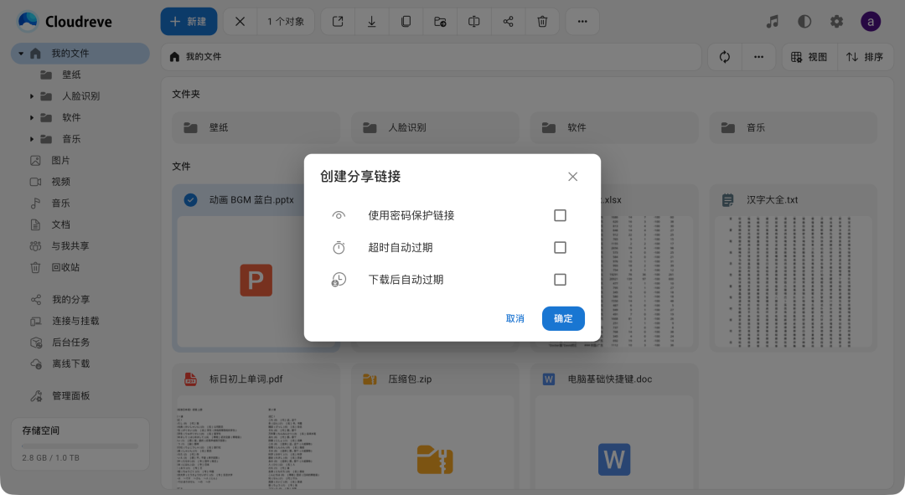
Task: Open the sort (排序) menu
Action: point(865,57)
